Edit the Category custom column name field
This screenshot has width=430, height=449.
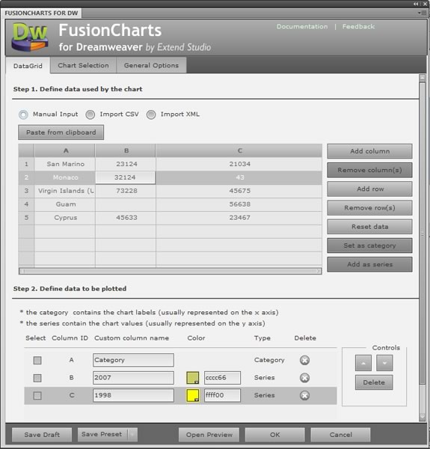133,360
